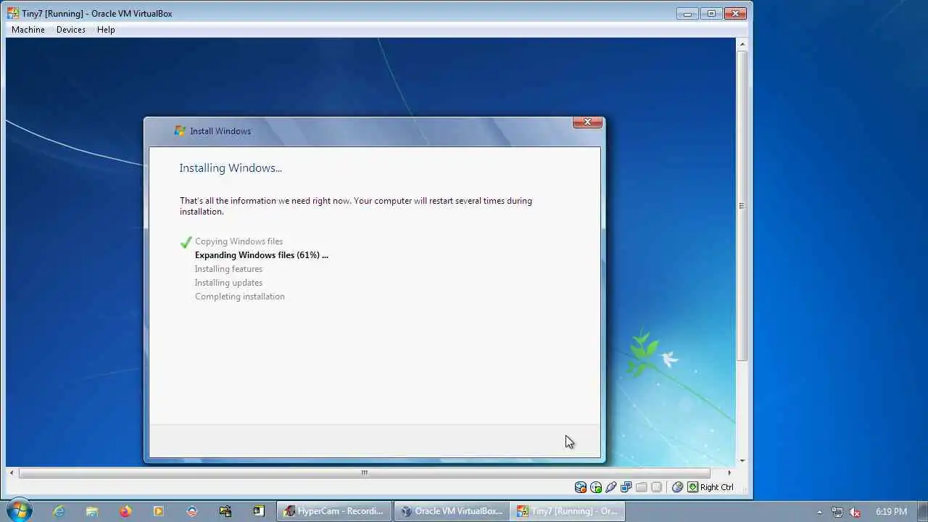
Task: Launch Internet Explorer from the taskbar
Action: pos(59,511)
